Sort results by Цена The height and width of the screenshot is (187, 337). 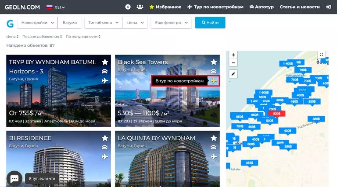(12, 37)
